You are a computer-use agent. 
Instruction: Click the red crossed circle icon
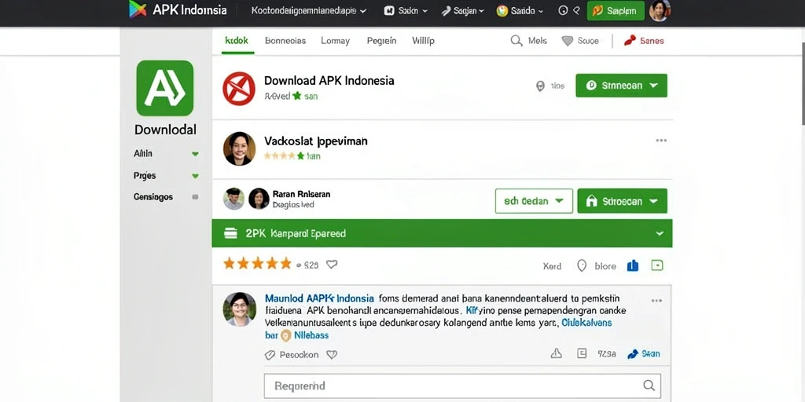pyautogui.click(x=239, y=89)
